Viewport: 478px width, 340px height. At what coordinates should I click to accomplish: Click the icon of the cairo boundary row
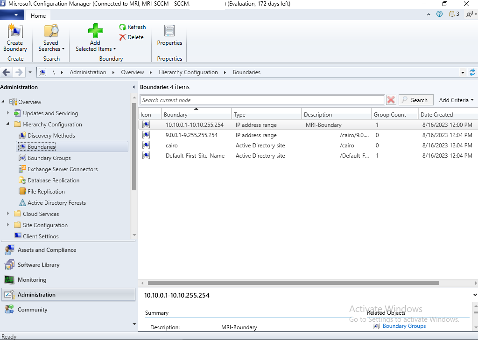coord(146,146)
